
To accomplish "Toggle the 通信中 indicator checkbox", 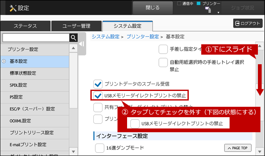I will click(179, 4).
